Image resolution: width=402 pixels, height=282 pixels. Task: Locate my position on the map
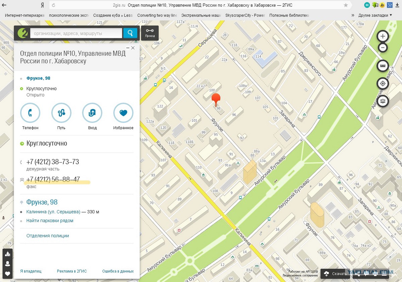pyautogui.click(x=383, y=83)
